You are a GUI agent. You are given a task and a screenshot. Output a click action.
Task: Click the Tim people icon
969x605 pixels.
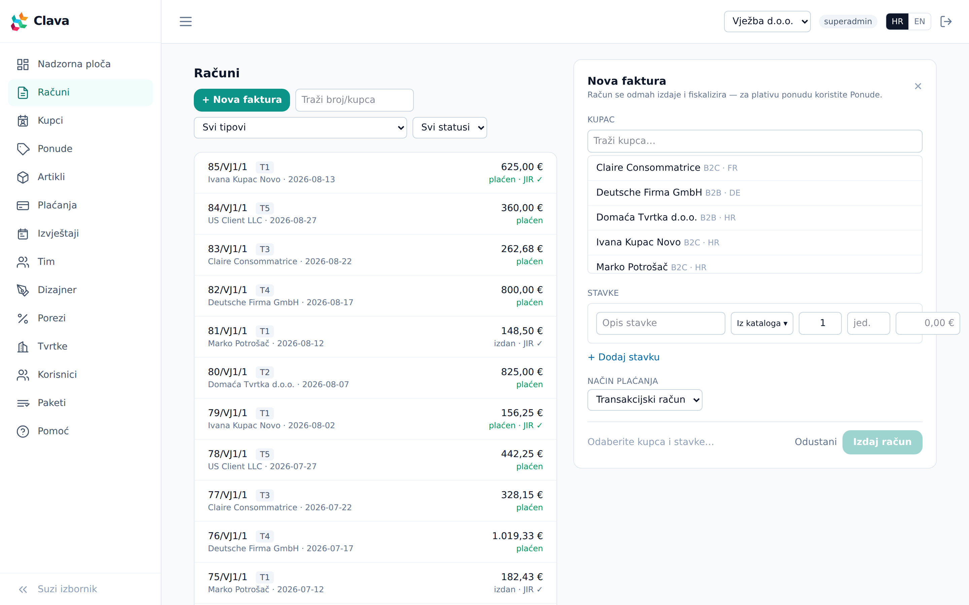tap(23, 262)
